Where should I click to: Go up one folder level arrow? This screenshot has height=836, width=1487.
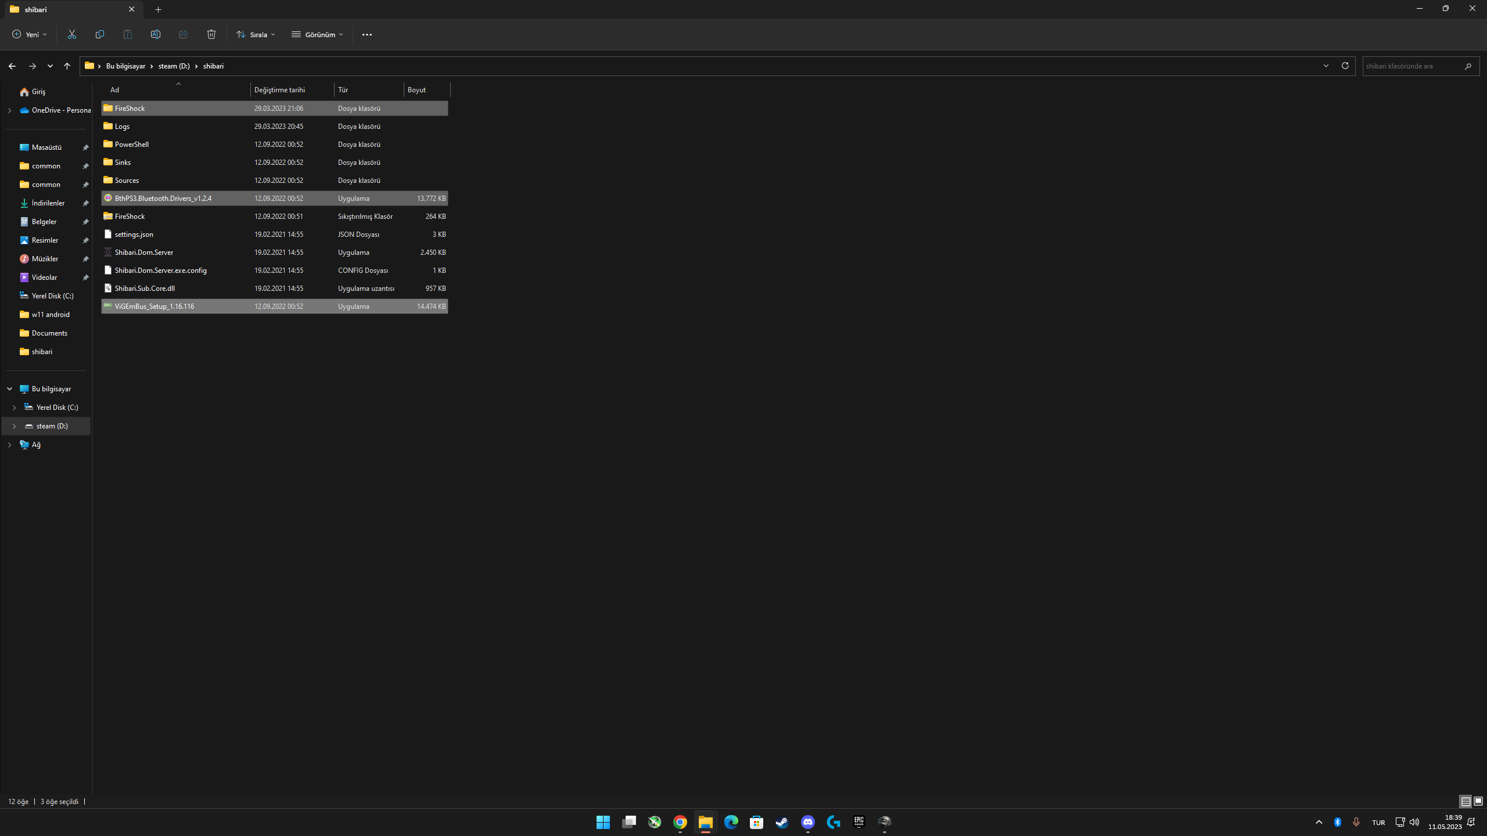[x=67, y=66]
